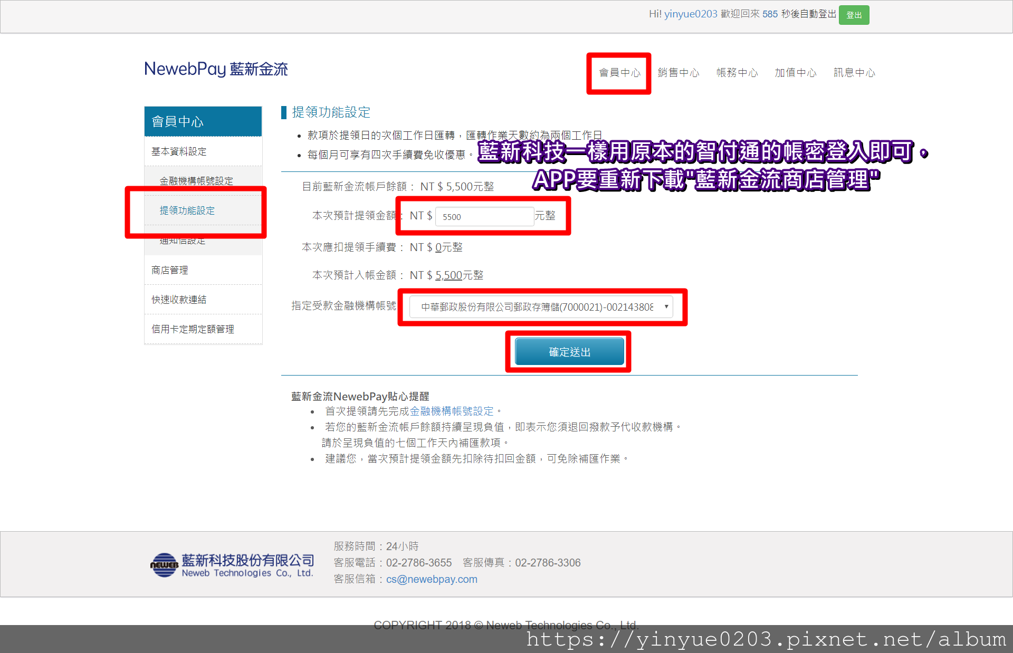Open the 加值中心 top navigation tab
1013x653 pixels.
point(795,73)
